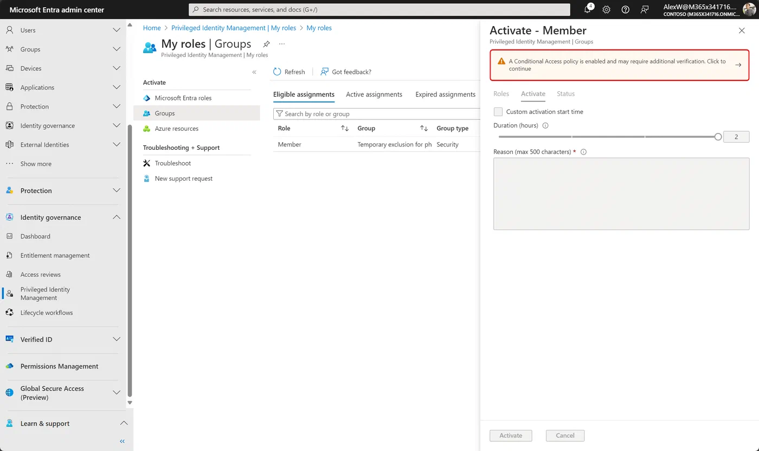The width and height of the screenshot is (759, 451).
Task: Click the Home breadcrumb link
Action: [x=152, y=28]
